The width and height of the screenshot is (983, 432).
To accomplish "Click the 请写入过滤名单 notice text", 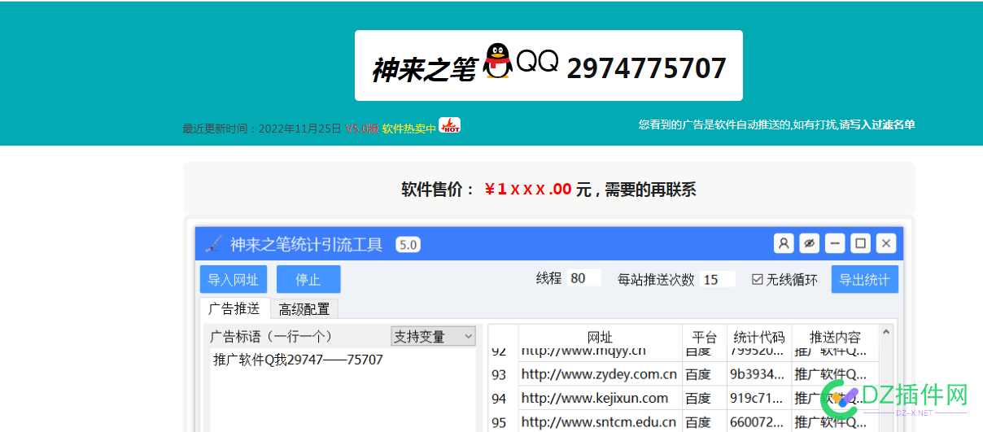I will (877, 124).
